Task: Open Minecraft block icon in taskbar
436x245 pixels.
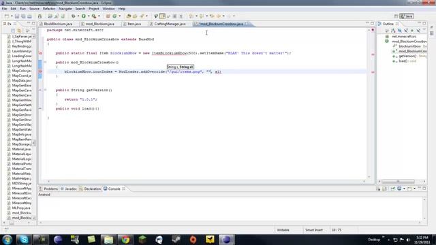Action: click(x=142, y=240)
